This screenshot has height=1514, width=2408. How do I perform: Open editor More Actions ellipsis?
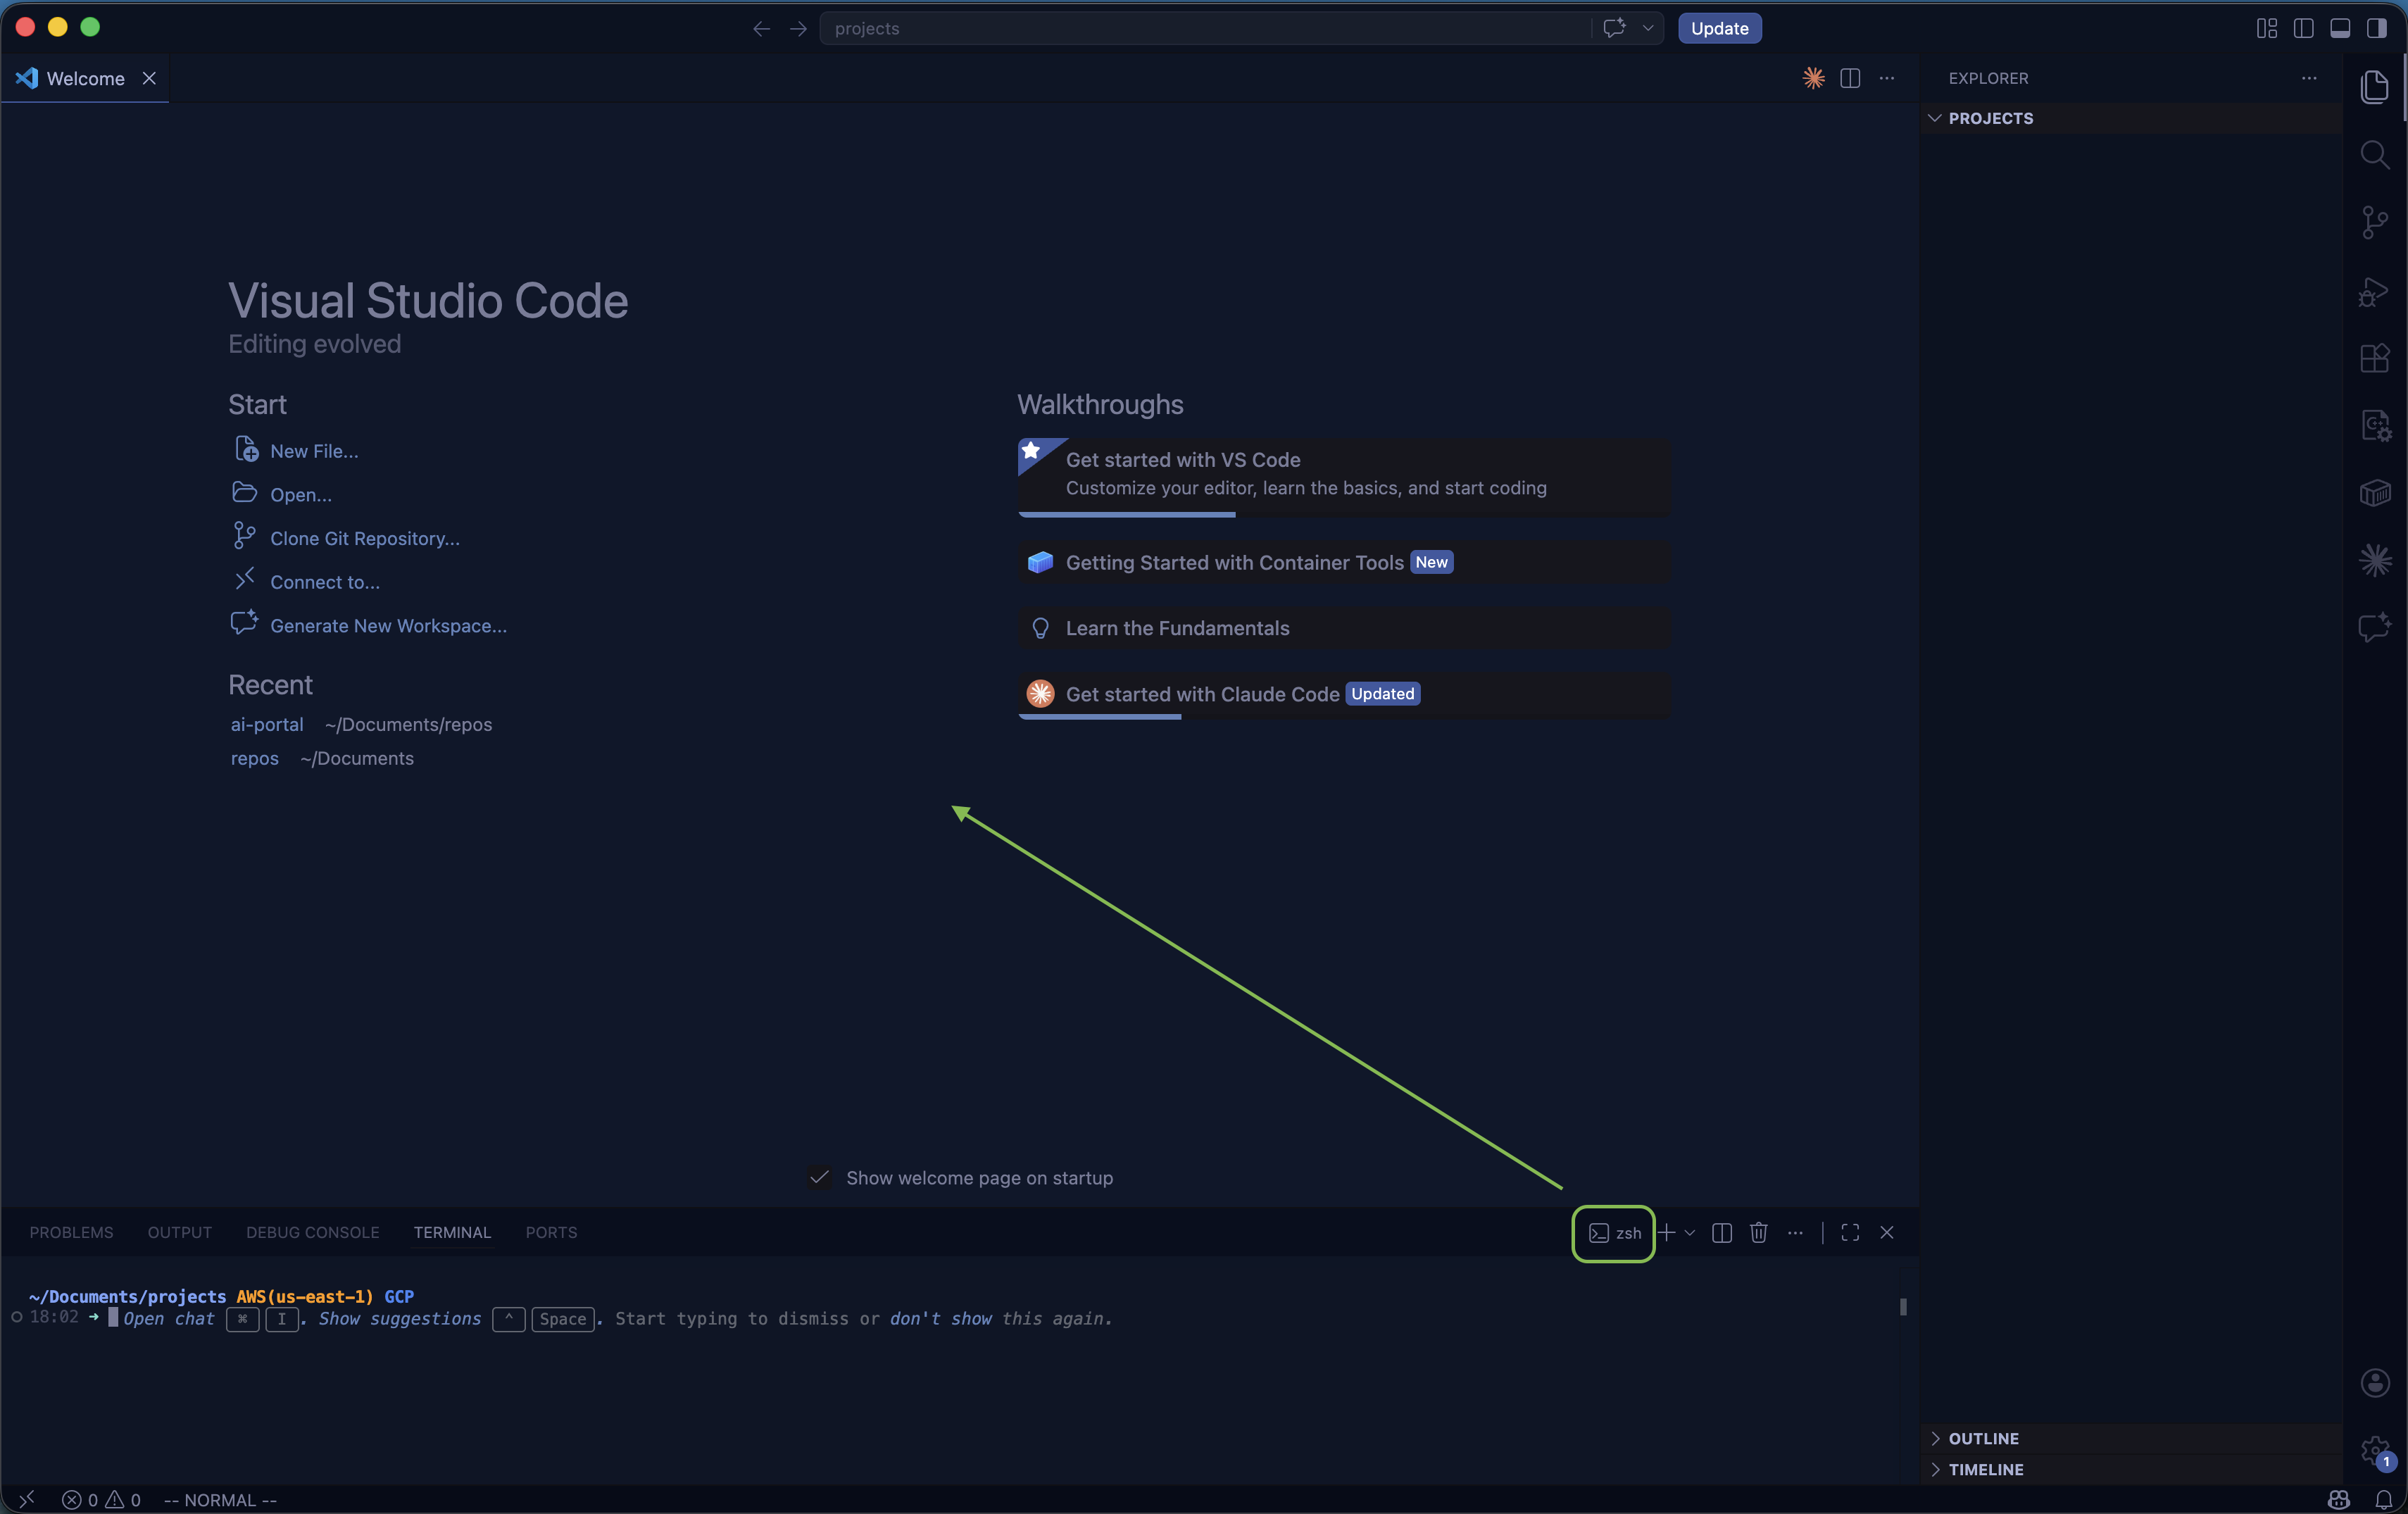click(x=1887, y=78)
